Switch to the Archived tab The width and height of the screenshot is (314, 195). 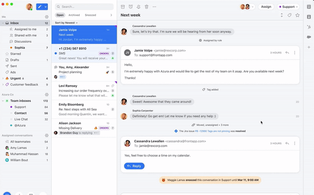(x=74, y=15)
